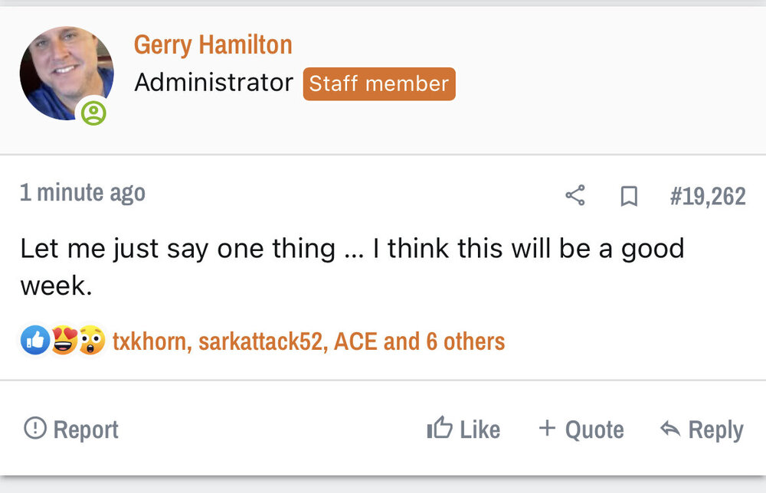Report this post
Image resolution: width=766 pixels, height=493 pixels.
[71, 429]
